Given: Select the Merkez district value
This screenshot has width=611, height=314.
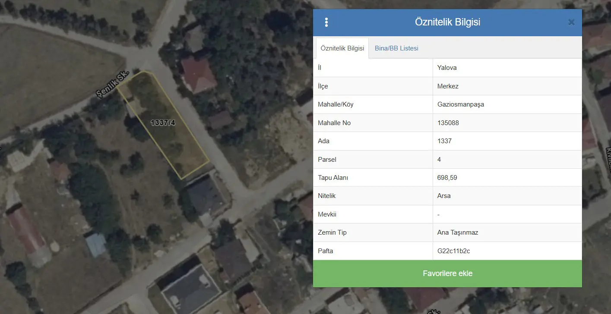Looking at the screenshot, I should coord(448,86).
